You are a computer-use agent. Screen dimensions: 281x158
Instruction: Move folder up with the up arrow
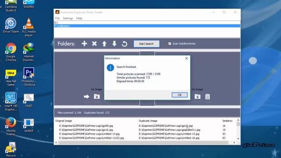point(104,44)
